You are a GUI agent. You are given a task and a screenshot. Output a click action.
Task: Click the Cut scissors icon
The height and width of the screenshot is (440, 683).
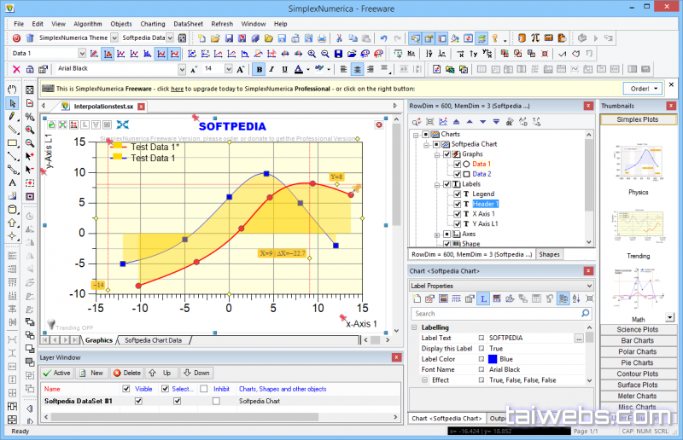[340, 38]
